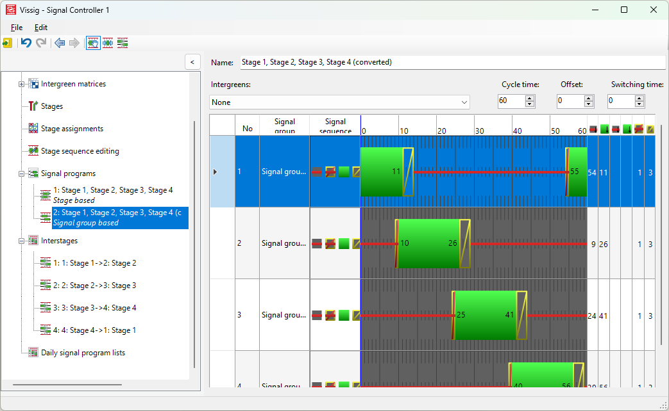Expand the Intergreen matrices tree node

[22, 84]
